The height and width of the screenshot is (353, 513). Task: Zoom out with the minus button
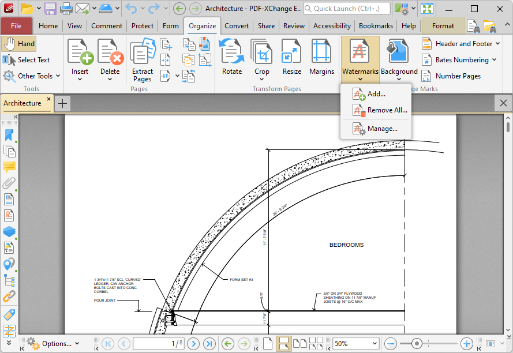391,344
